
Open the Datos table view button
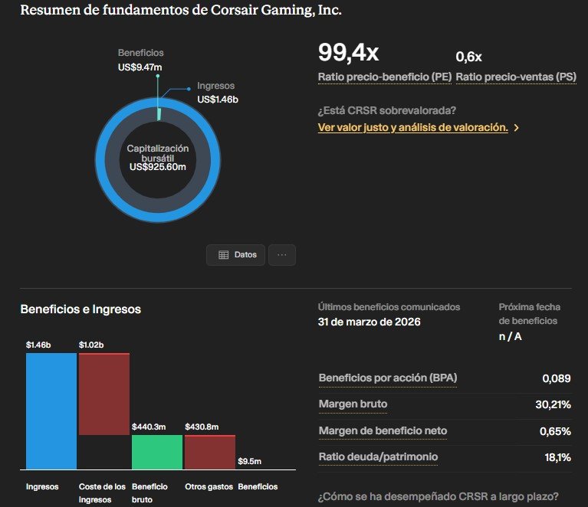235,255
